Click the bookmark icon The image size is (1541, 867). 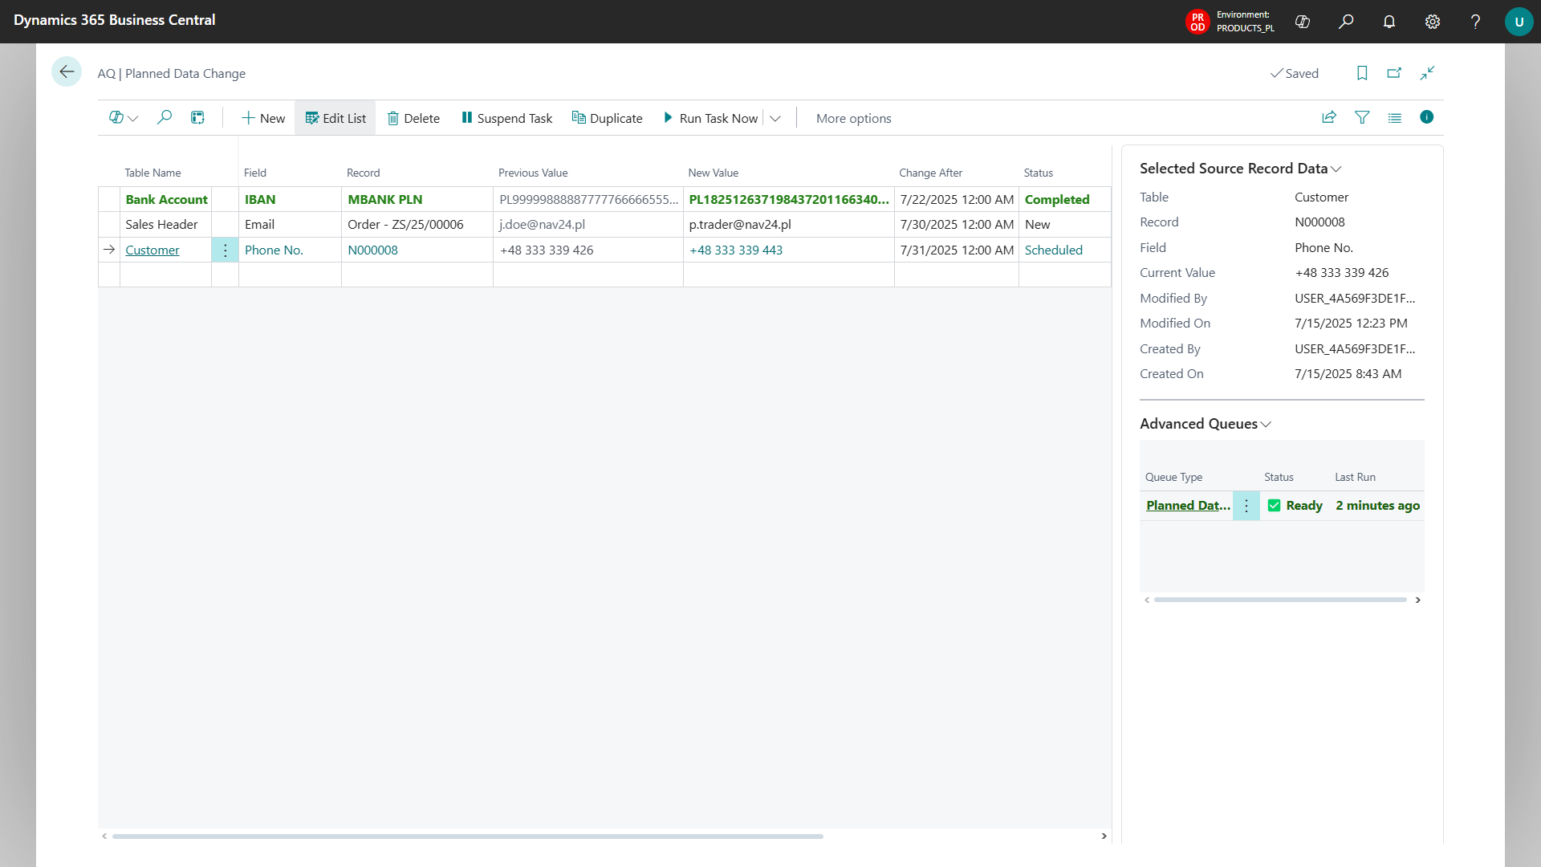[1362, 73]
